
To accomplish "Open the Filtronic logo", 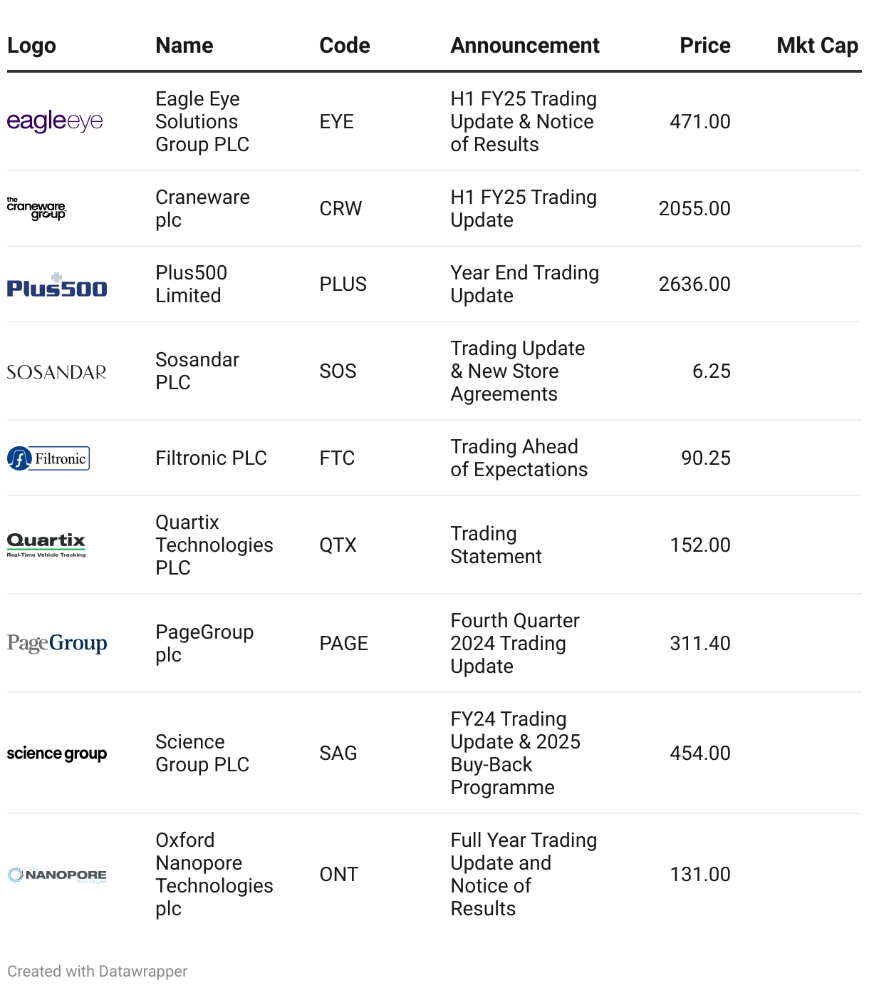I will tap(48, 458).
